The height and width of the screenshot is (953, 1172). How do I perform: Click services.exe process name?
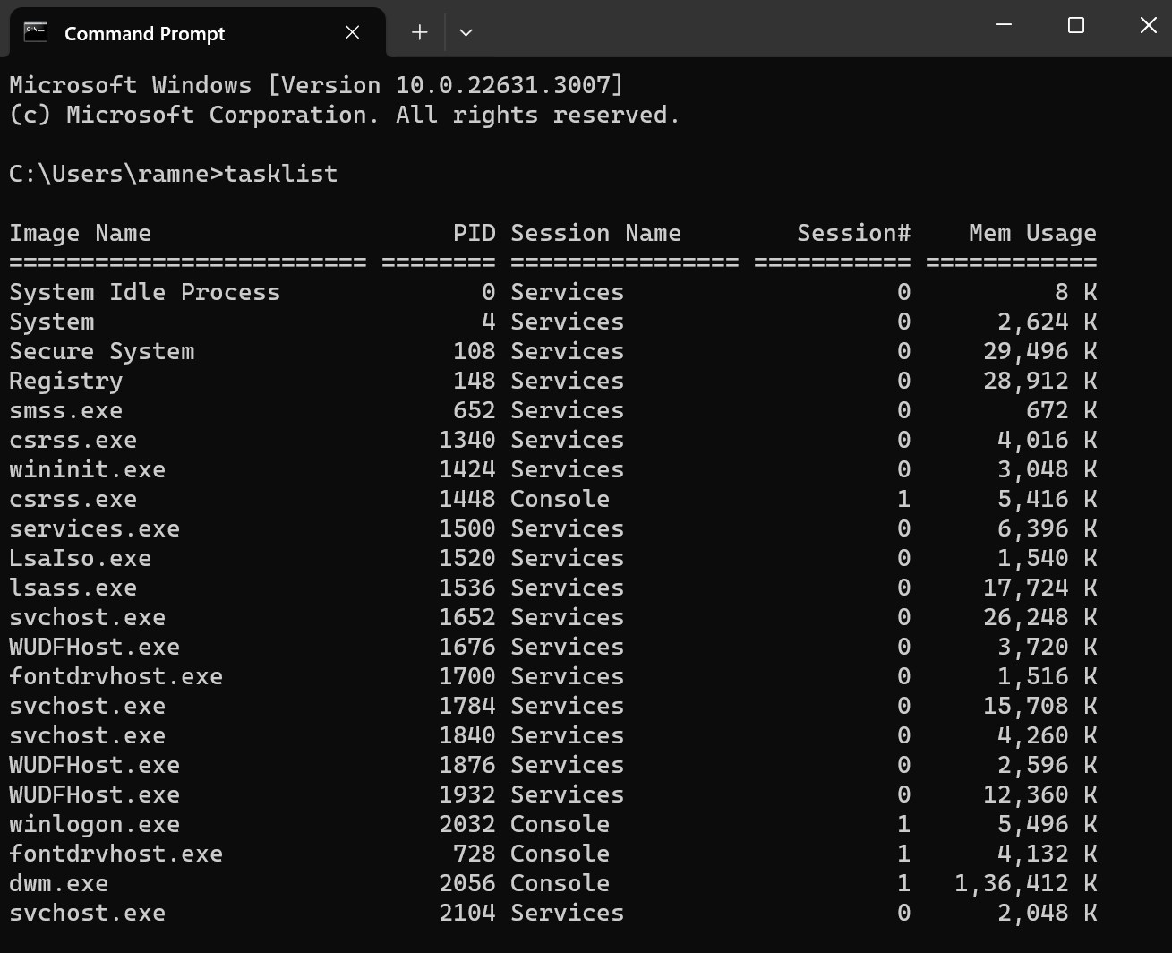coord(95,528)
